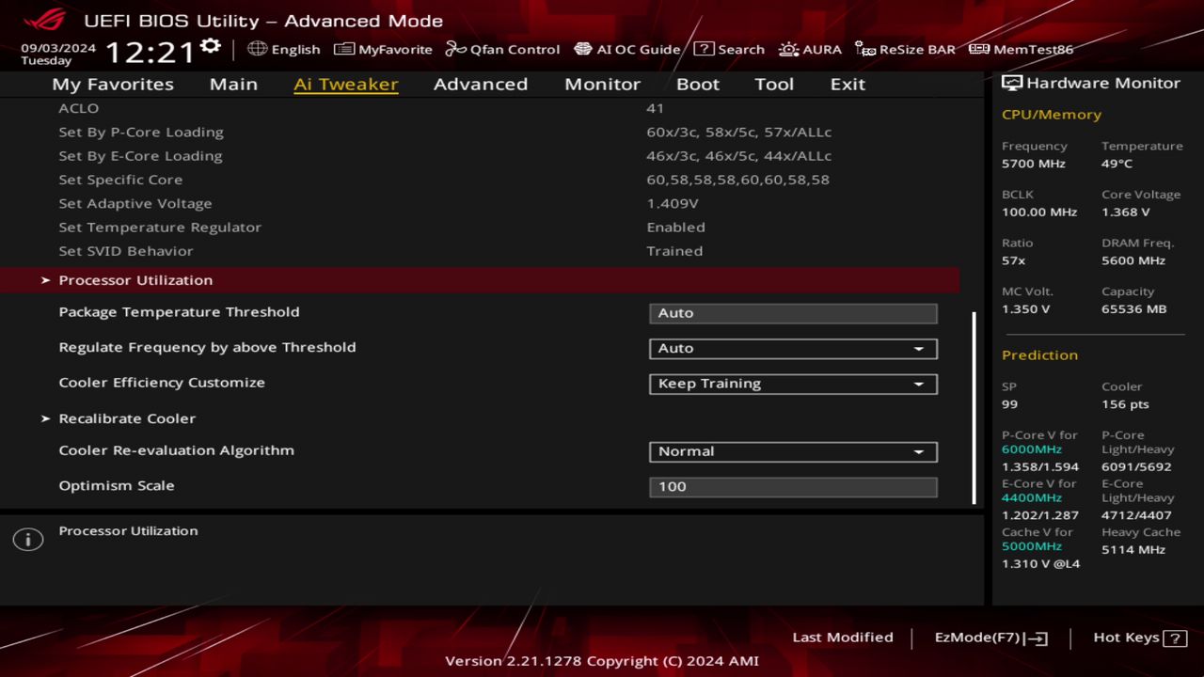Click the Hot Keys question mark icon

tap(1175, 638)
